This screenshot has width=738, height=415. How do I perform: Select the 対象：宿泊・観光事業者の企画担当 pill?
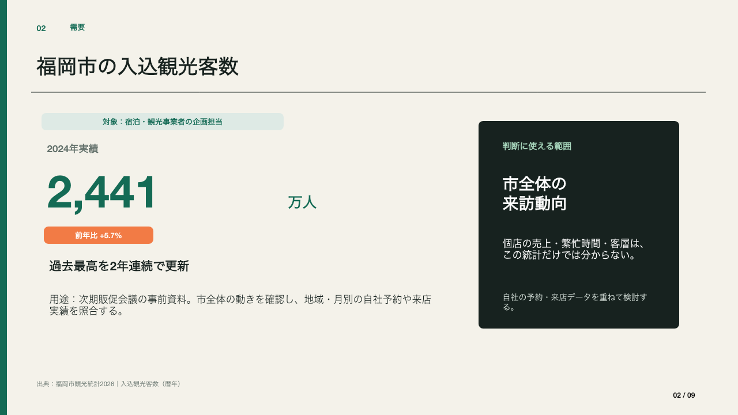coord(163,122)
